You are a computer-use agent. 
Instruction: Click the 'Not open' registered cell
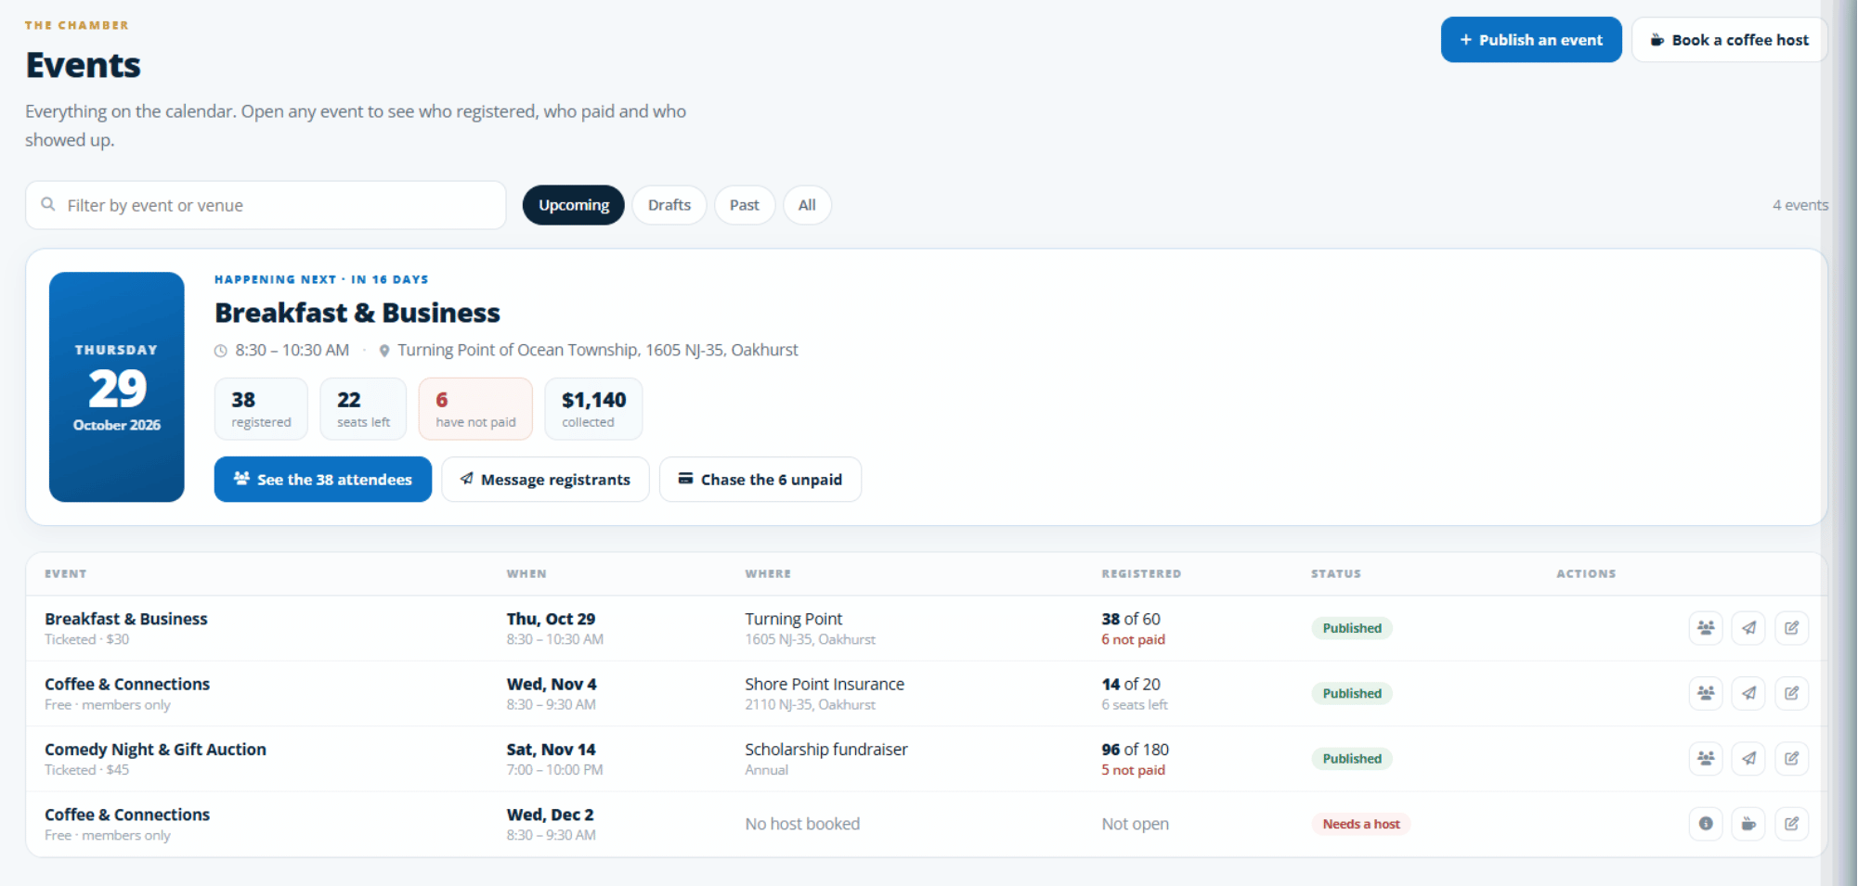tap(1135, 824)
